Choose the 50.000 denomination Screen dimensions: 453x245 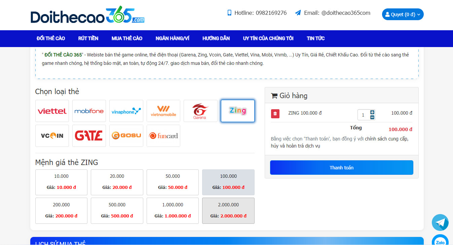click(173, 182)
